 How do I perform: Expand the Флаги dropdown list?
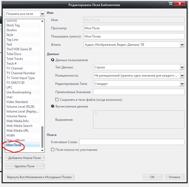click(x=182, y=45)
